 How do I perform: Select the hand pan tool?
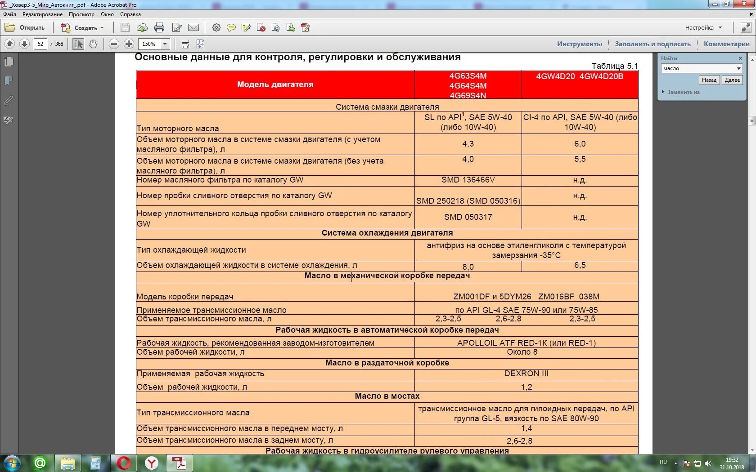click(93, 44)
